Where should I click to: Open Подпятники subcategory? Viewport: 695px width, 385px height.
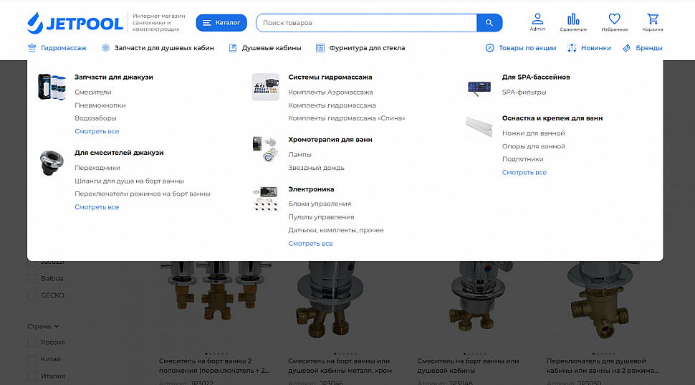tap(523, 159)
